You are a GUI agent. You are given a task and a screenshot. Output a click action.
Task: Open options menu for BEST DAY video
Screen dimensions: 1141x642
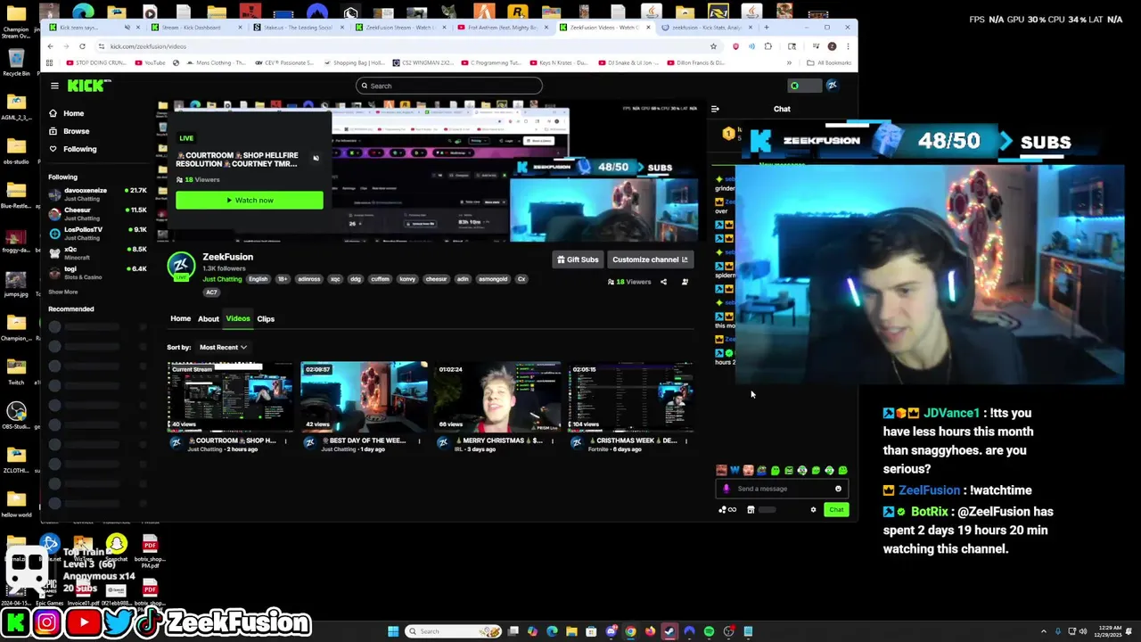[x=419, y=440]
